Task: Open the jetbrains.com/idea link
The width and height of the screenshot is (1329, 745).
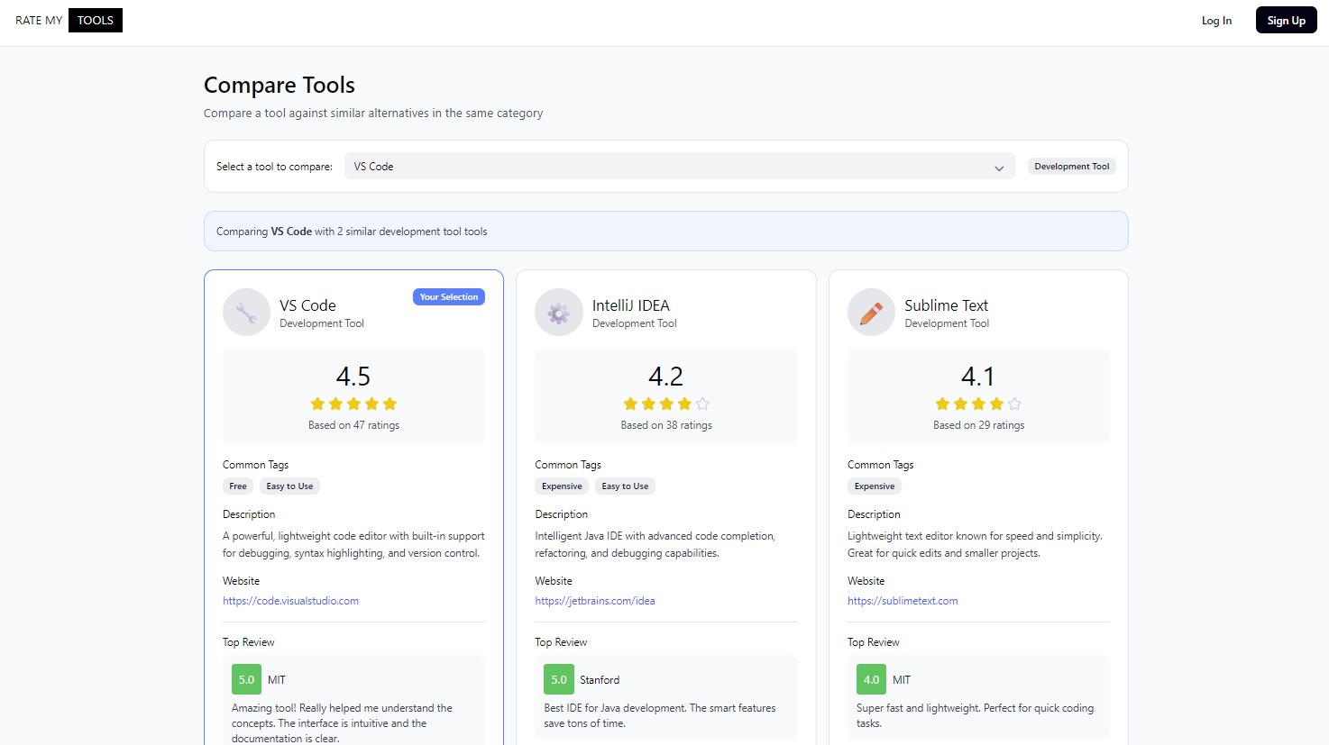Action: tap(594, 601)
